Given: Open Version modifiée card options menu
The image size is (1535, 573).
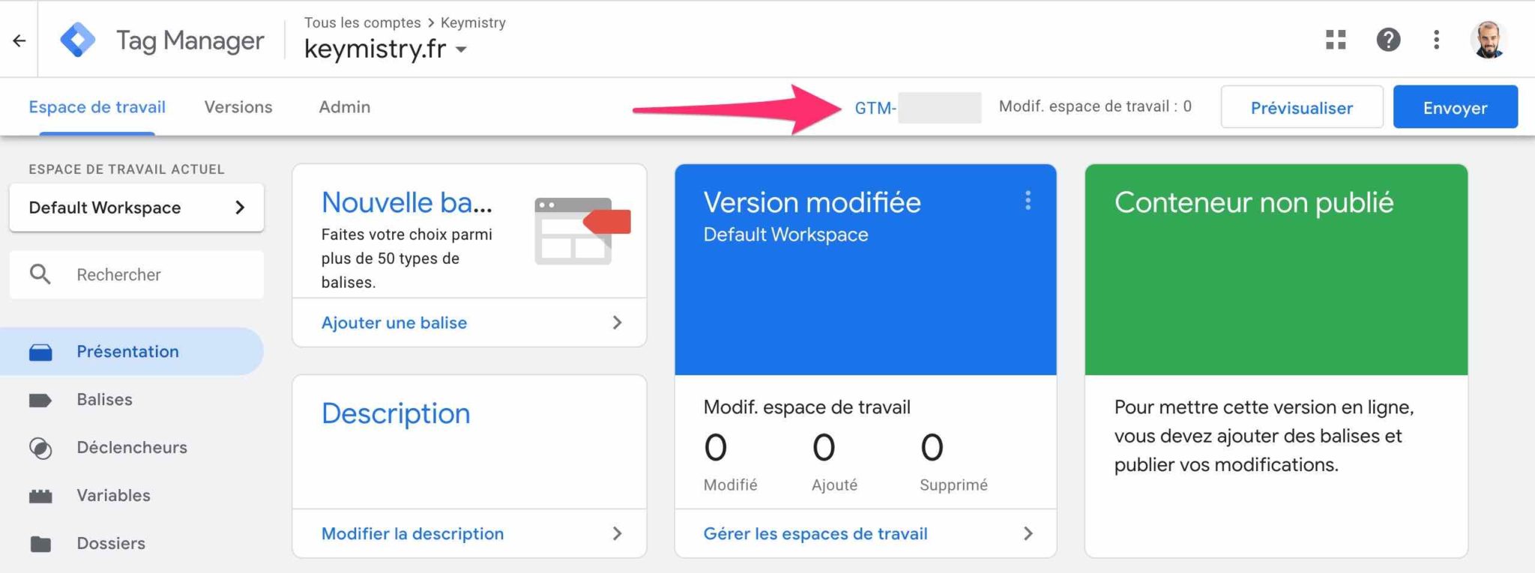Looking at the screenshot, I should coord(1028,201).
